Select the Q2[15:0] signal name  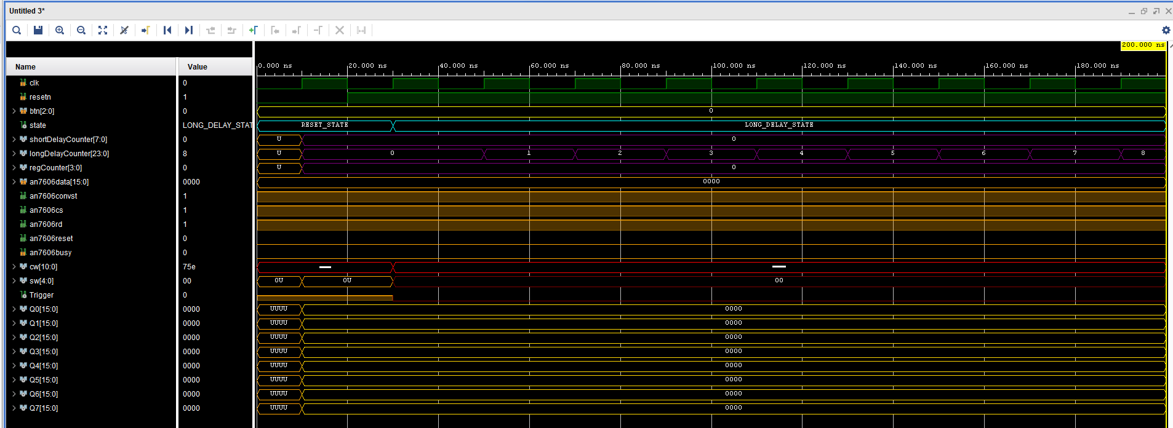(x=44, y=338)
